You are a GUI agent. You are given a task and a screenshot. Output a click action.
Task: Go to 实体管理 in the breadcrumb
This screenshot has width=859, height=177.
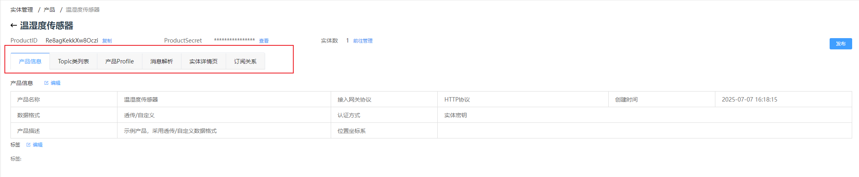[22, 10]
